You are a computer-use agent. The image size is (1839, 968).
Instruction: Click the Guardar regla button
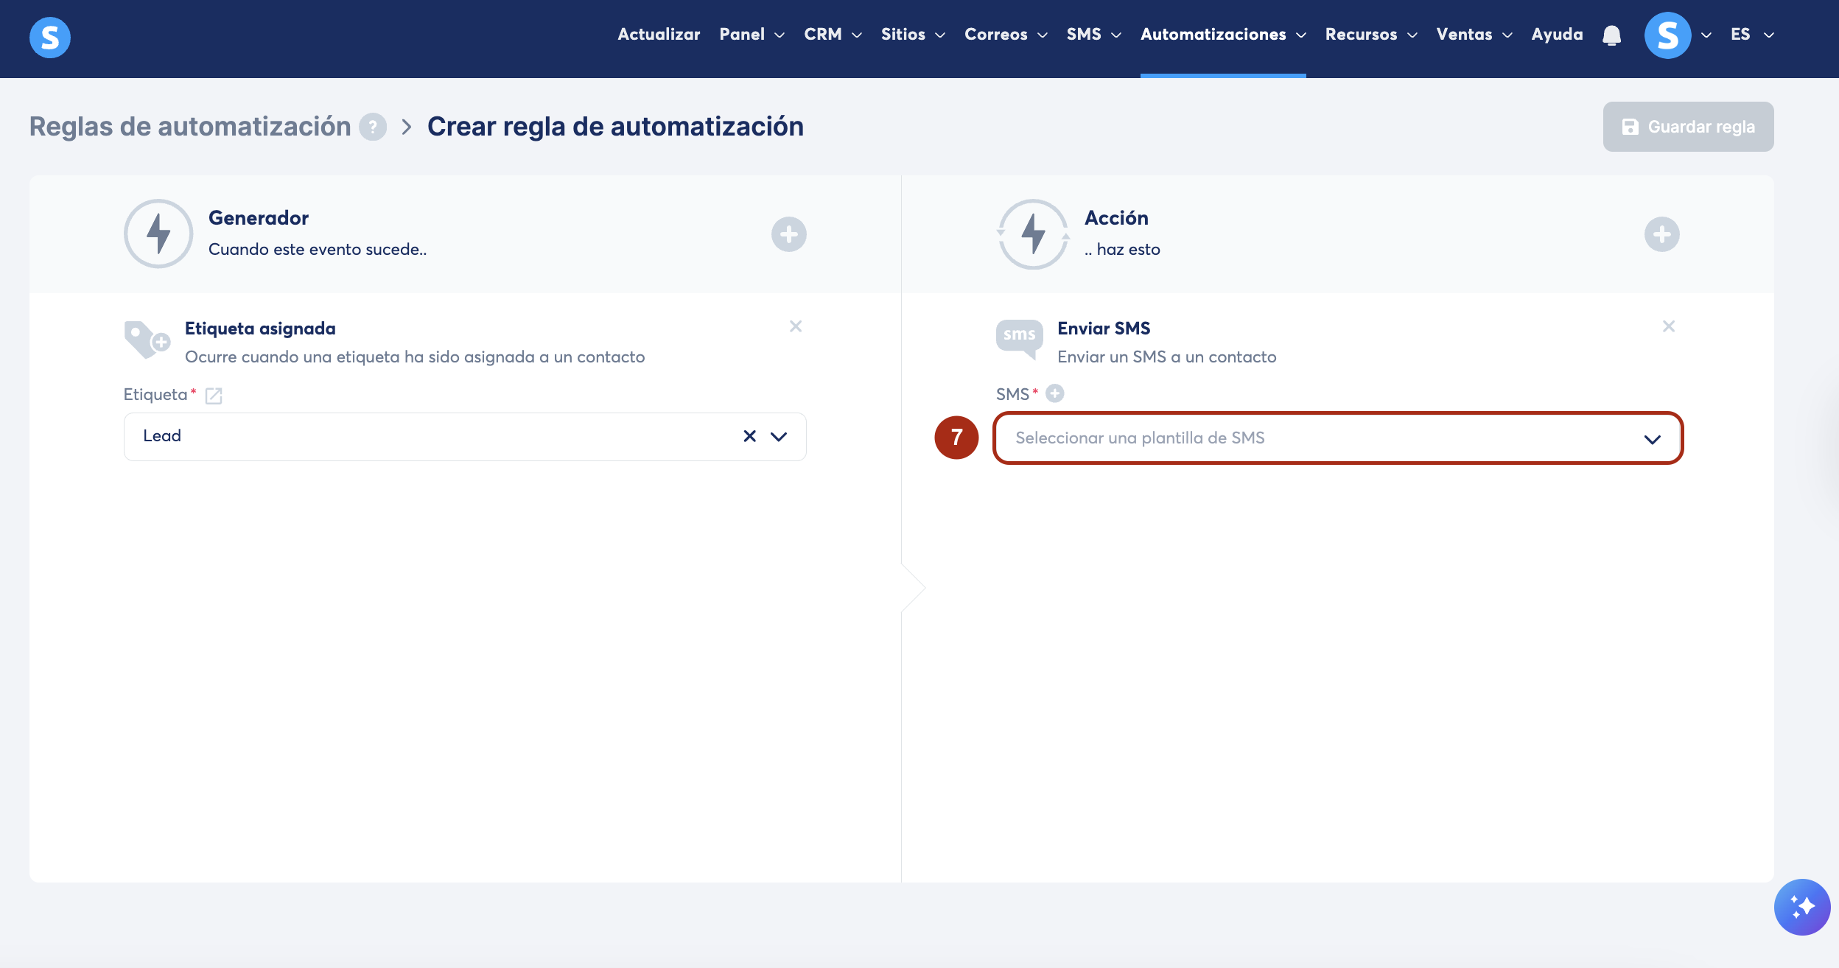coord(1687,127)
